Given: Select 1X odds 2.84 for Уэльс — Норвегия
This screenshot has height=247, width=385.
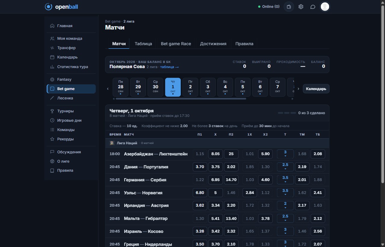Looking at the screenshot, I should click(x=250, y=193).
